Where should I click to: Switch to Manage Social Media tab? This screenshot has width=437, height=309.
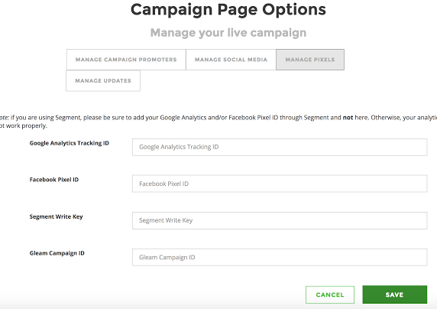click(231, 60)
